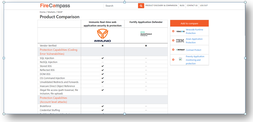Click Immunio's Vendor Verified cross mark
253x122 pixels.
pos(103,46)
